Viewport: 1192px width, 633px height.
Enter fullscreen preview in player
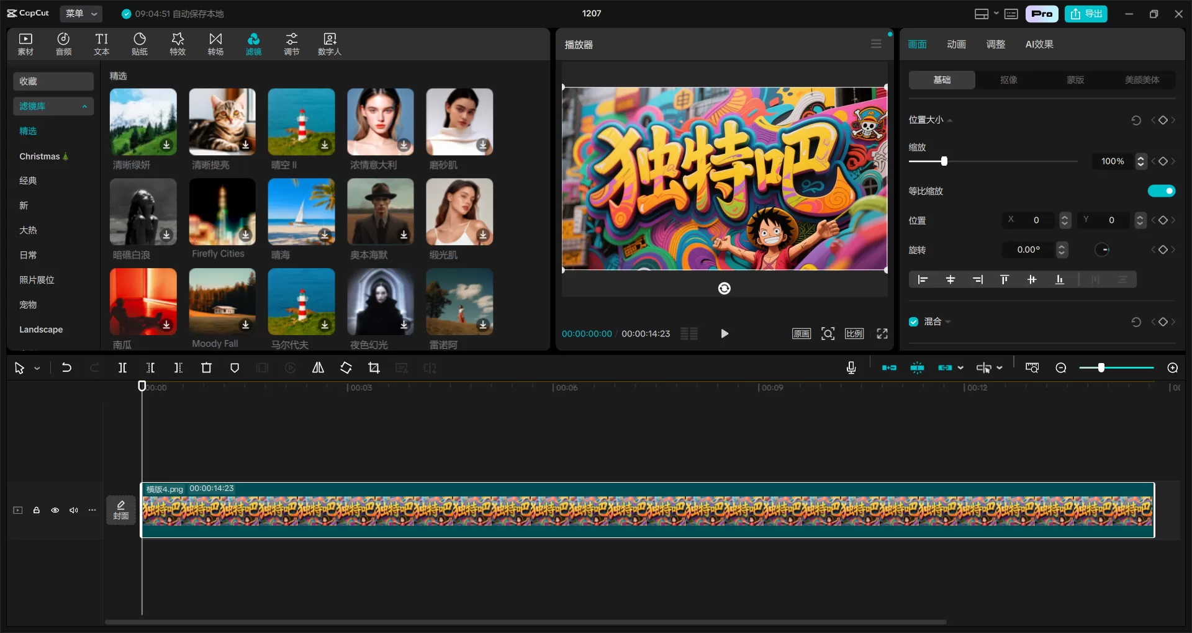(882, 334)
